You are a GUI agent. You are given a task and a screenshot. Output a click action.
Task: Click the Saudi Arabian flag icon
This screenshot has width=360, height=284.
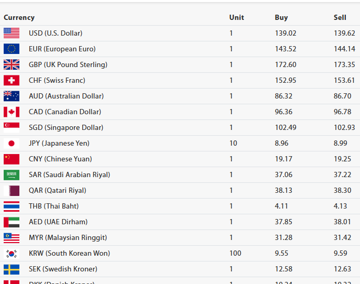coord(12,174)
